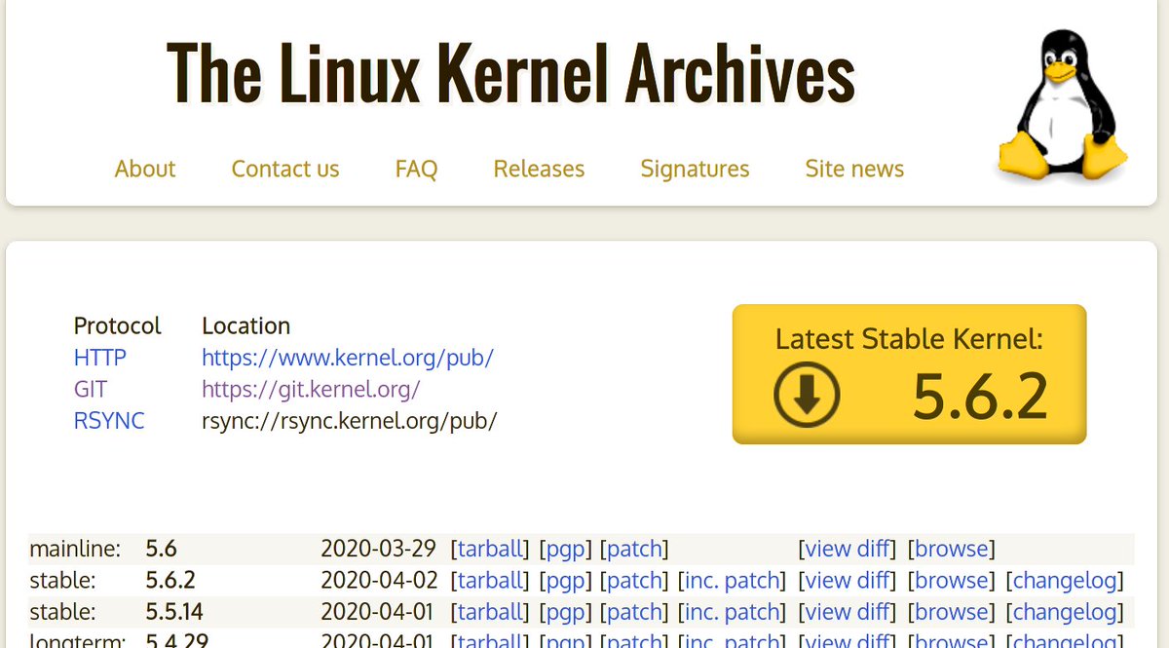Click the HTTP protocol link
Viewport: 1169px width, 648px height.
point(100,358)
